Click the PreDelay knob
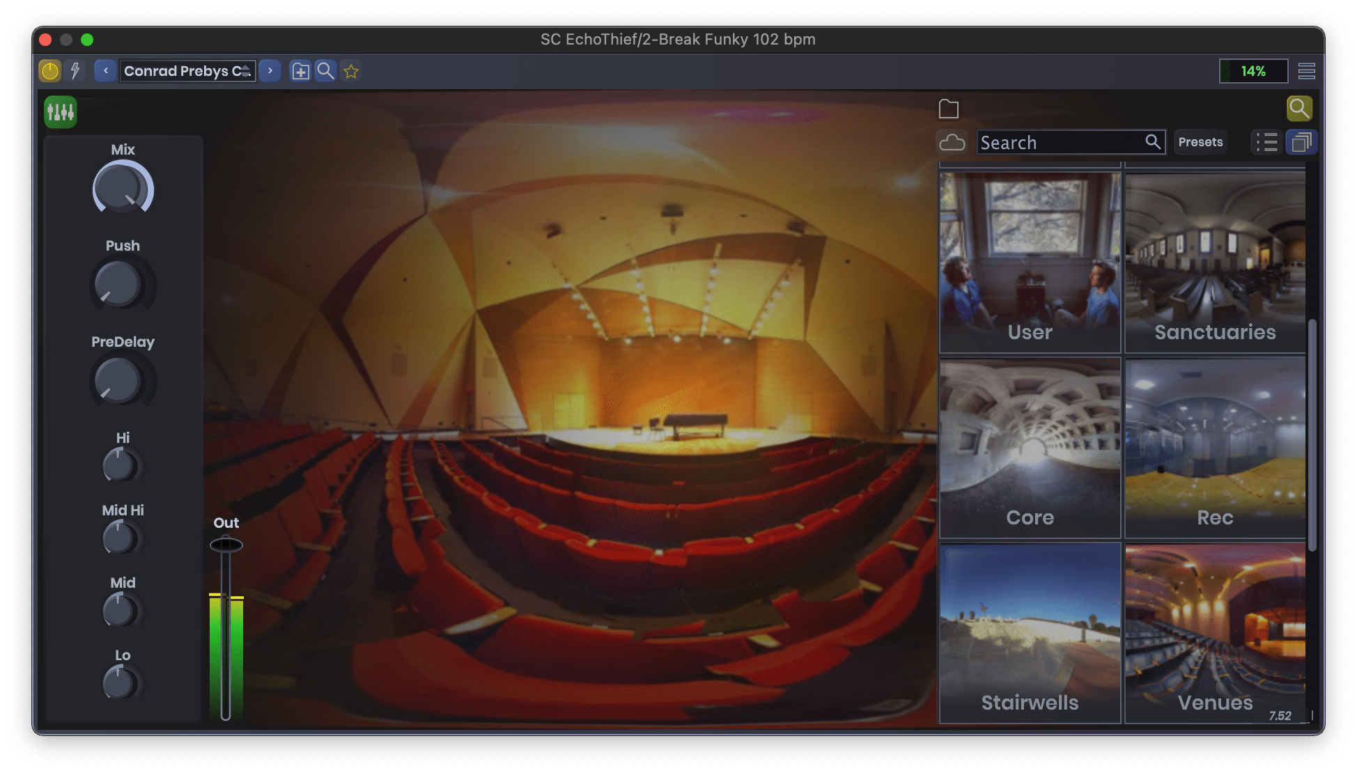This screenshot has height=773, width=1357. 123,381
